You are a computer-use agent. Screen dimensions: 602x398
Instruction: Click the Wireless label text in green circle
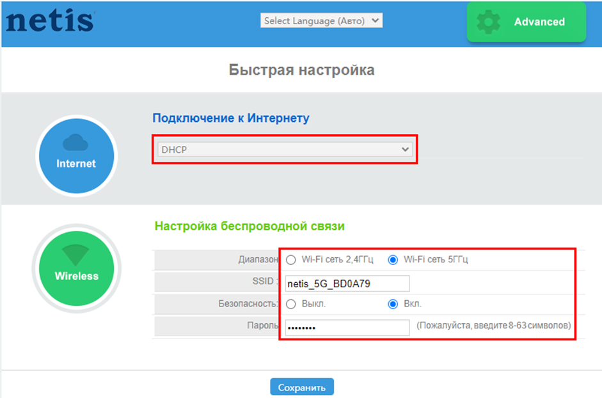76,276
